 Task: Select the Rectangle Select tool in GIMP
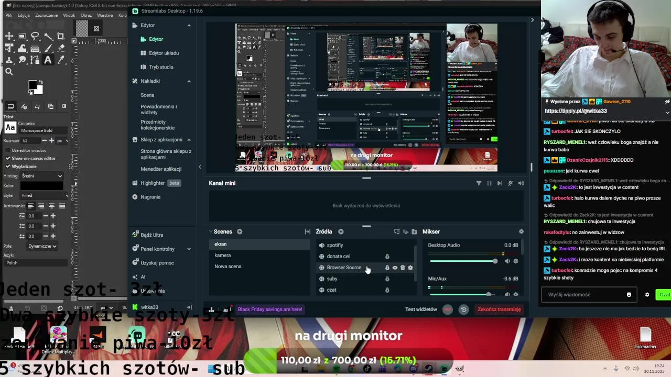click(22, 36)
